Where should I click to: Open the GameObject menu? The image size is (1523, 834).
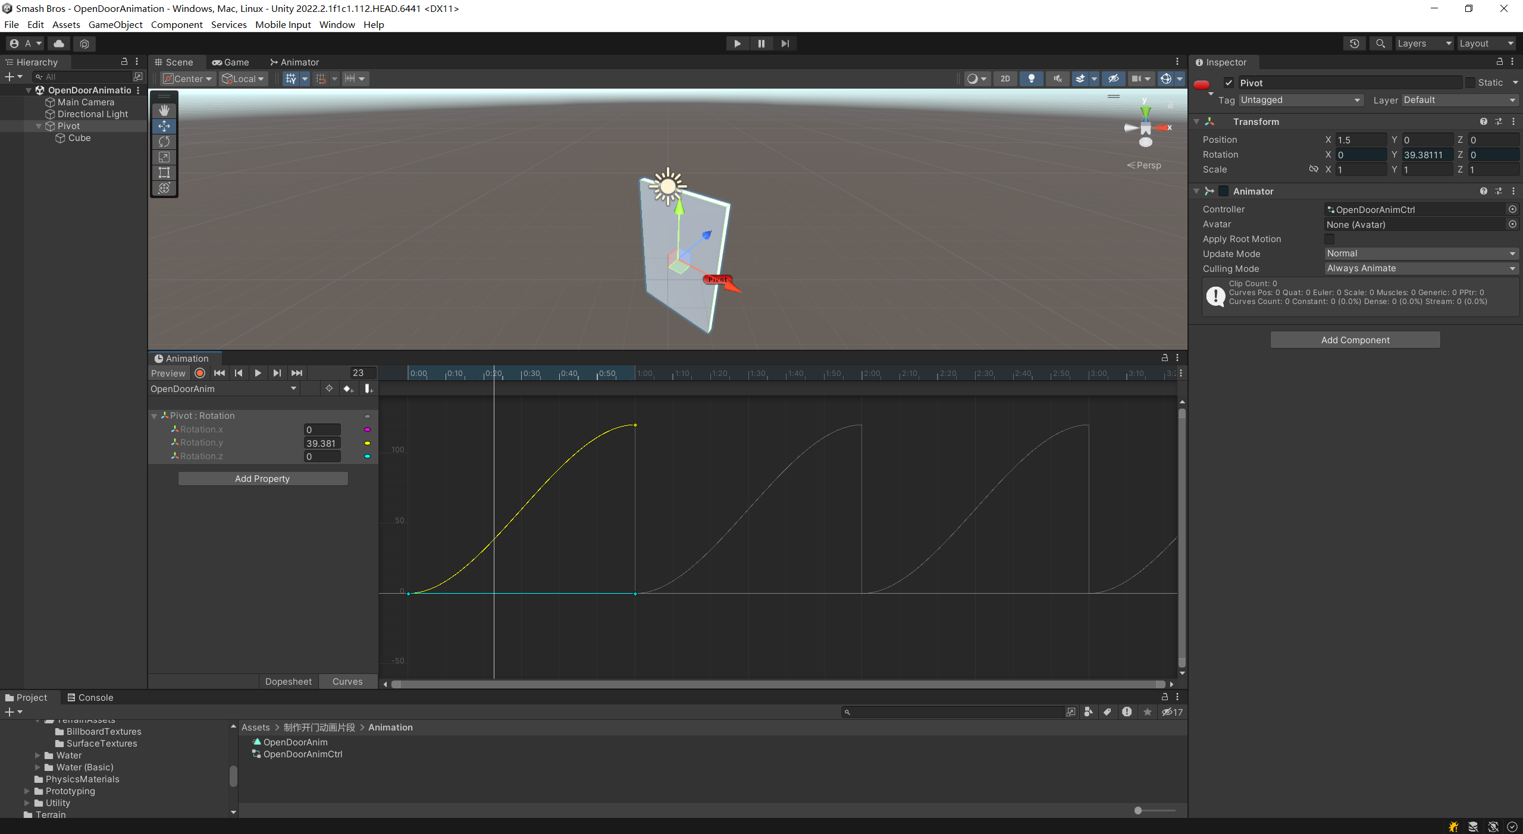(x=115, y=24)
